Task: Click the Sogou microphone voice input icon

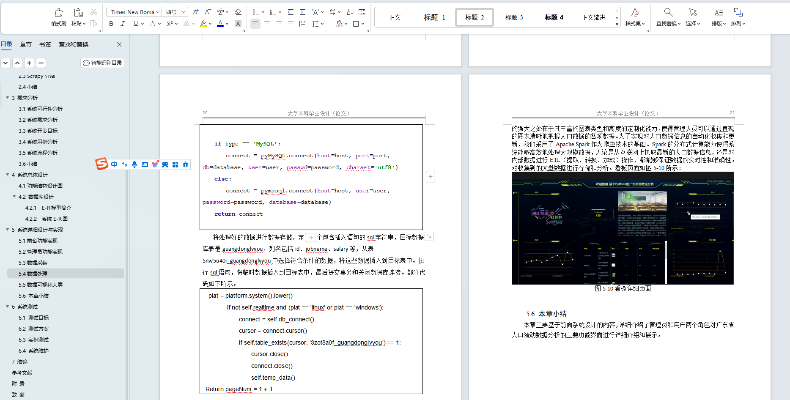Action: click(x=134, y=164)
